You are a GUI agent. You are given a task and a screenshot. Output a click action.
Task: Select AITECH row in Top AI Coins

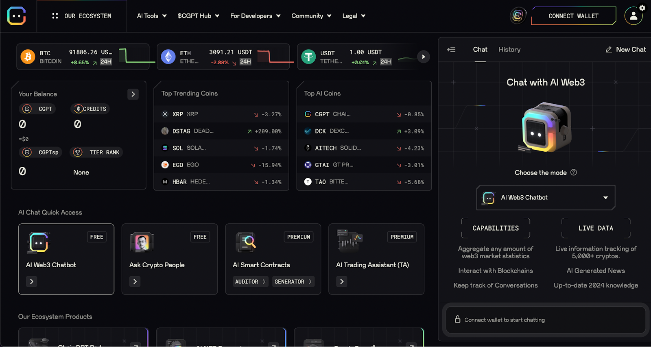click(364, 148)
